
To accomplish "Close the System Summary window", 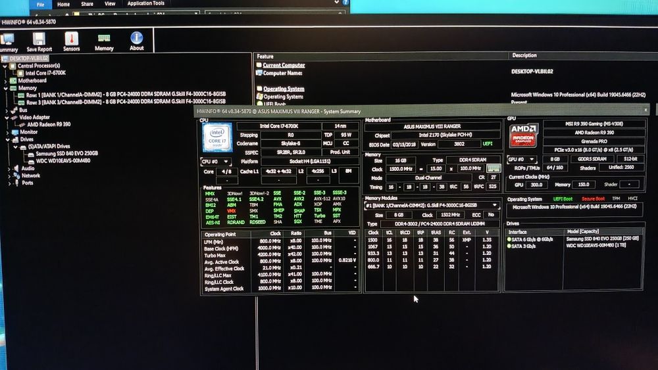I will [x=645, y=110].
